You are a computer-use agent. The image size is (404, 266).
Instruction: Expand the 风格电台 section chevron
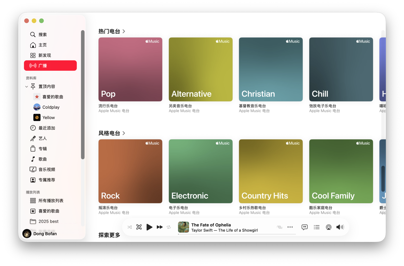click(x=124, y=133)
